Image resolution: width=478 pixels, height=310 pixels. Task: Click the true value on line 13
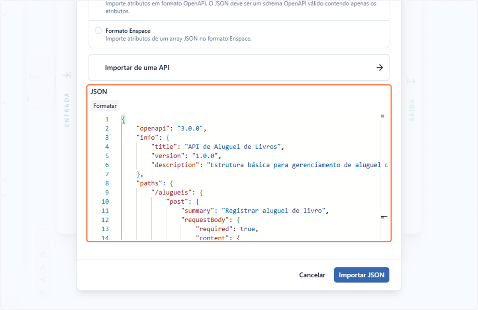point(247,229)
